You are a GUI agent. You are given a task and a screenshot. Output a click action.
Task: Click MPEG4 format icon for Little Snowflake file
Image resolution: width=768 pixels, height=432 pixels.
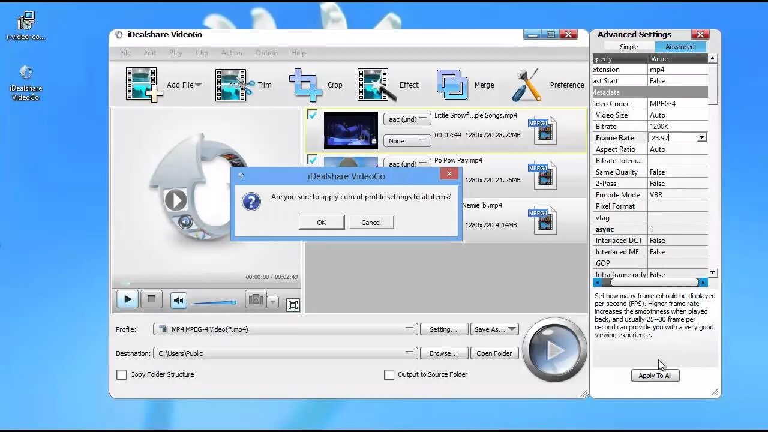(x=542, y=130)
